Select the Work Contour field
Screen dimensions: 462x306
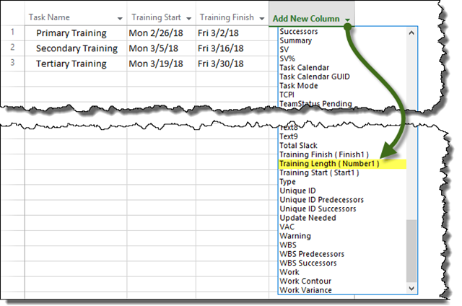coord(305,281)
